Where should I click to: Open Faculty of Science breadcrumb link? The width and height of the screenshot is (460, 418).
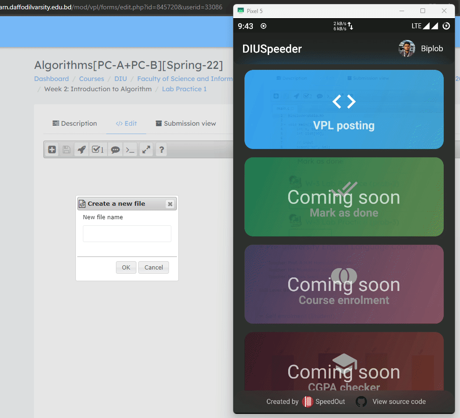185,79
